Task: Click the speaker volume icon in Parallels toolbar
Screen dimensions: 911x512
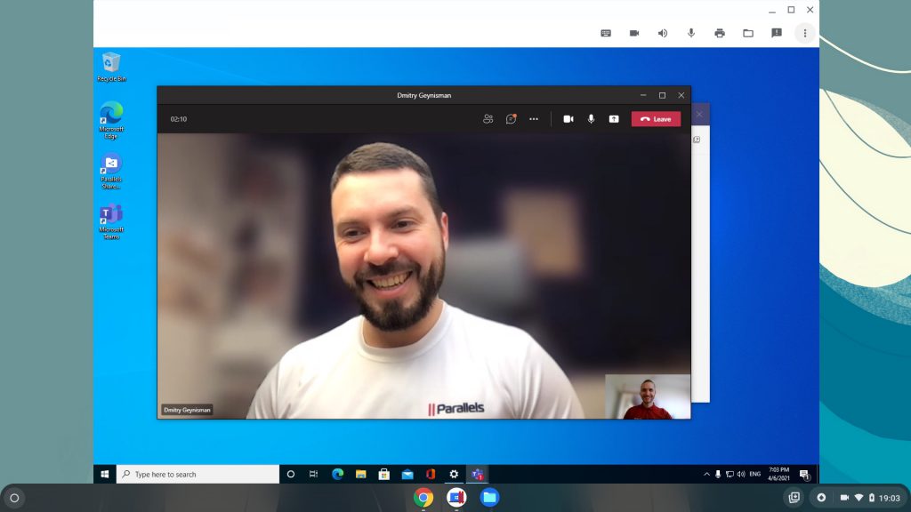Action: point(662,33)
